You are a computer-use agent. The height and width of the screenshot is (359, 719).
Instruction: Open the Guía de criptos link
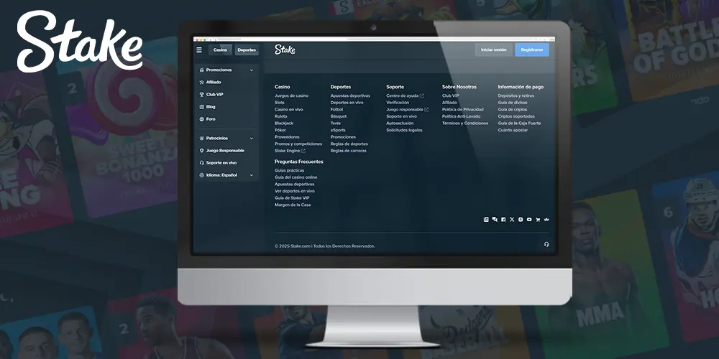click(x=513, y=109)
